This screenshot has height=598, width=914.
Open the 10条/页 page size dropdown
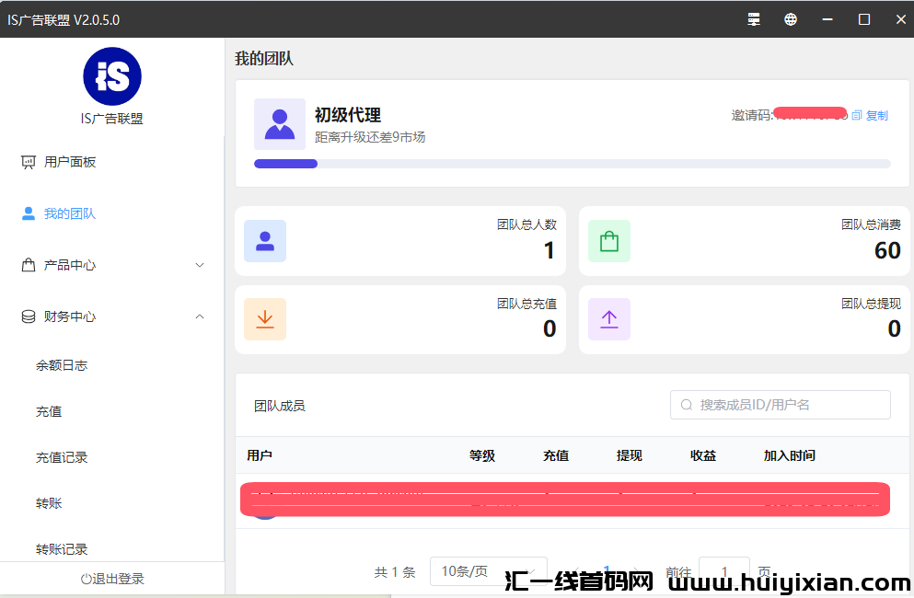click(x=488, y=571)
